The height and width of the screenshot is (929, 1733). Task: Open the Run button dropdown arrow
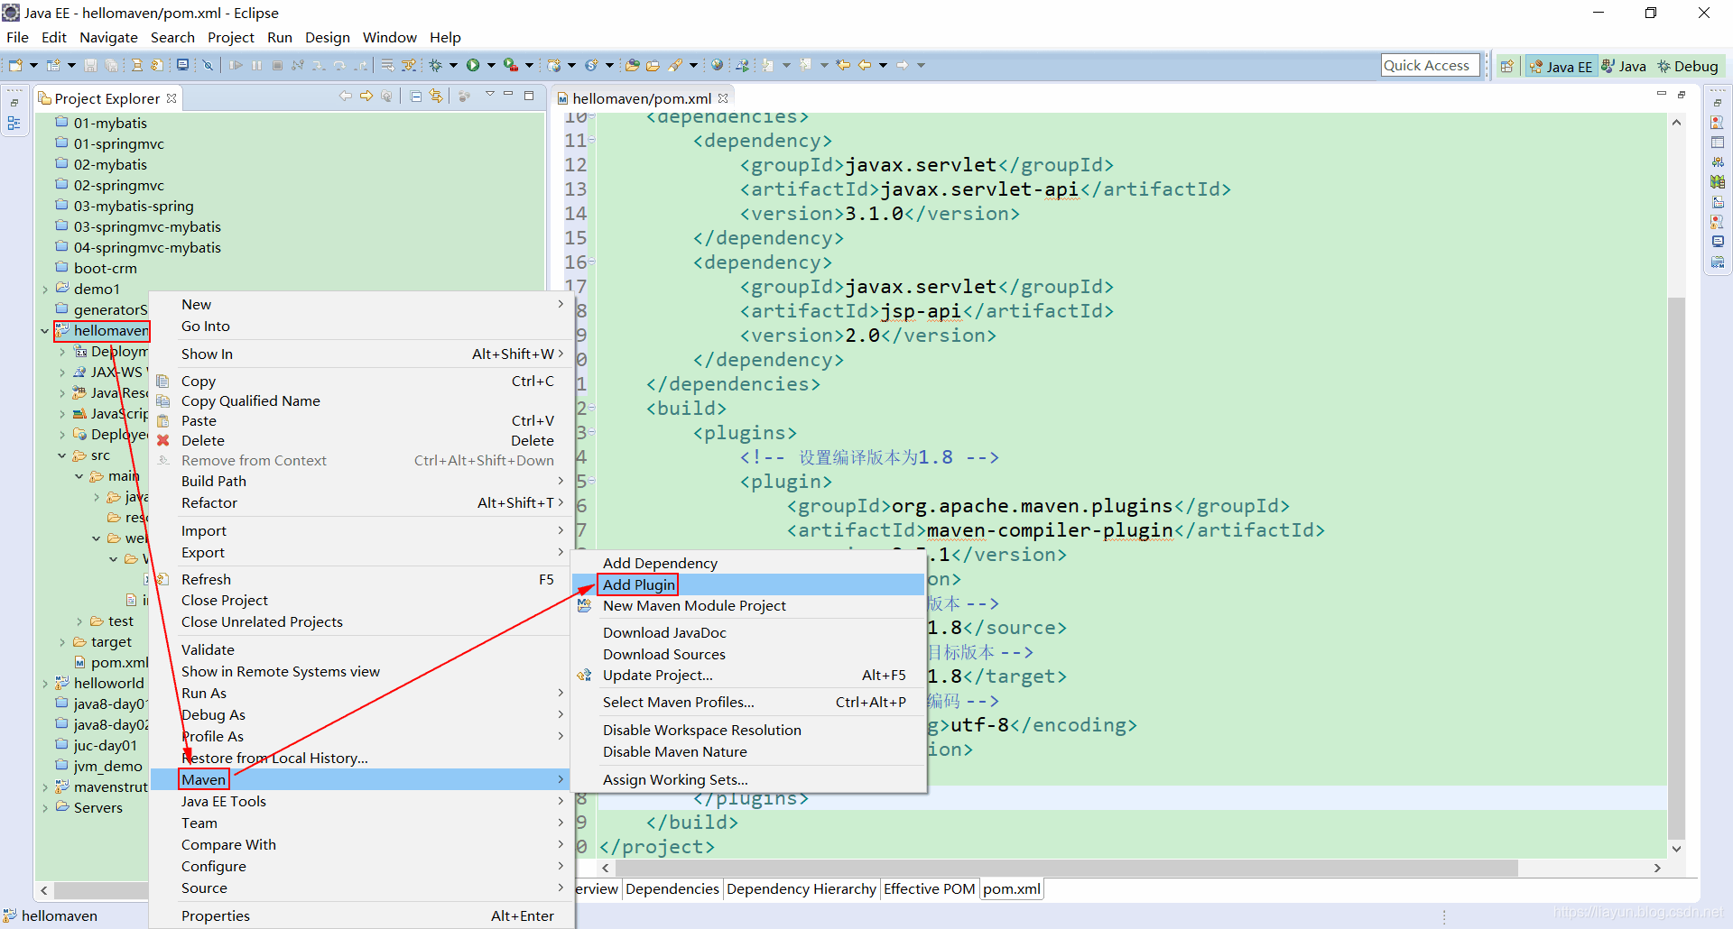coord(491,65)
